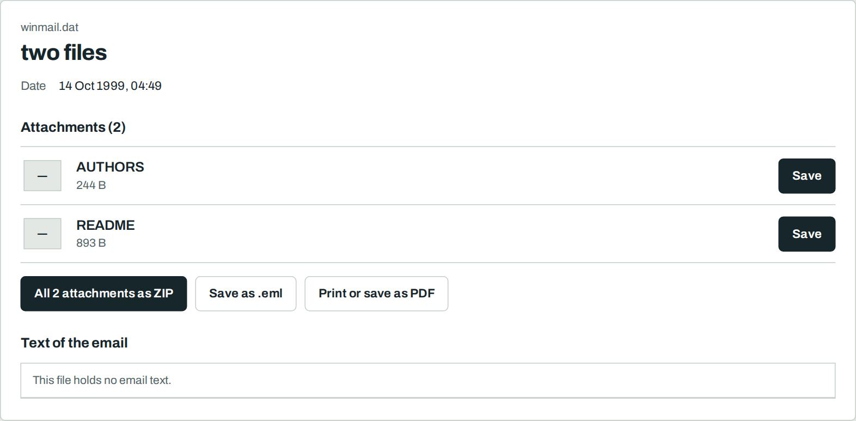Click the Date field label
The width and height of the screenshot is (856, 421).
point(33,86)
